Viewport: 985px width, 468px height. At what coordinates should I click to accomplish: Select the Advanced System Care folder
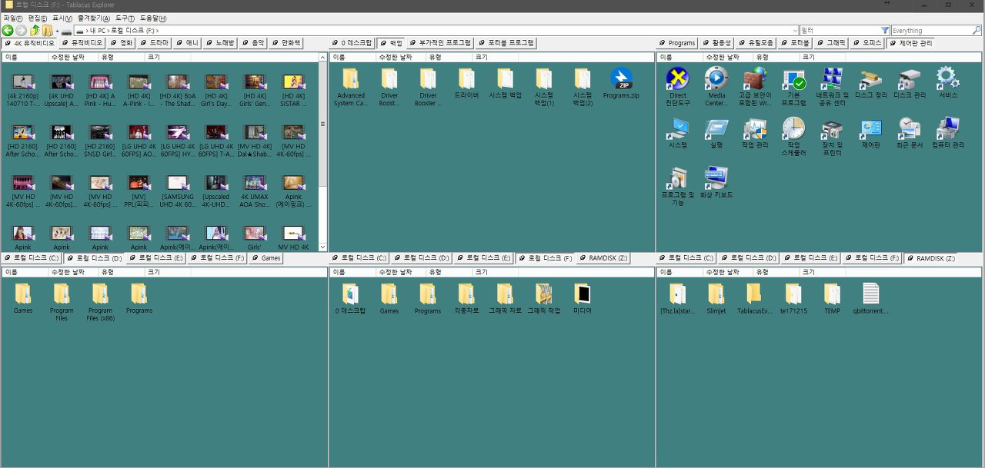click(x=351, y=78)
